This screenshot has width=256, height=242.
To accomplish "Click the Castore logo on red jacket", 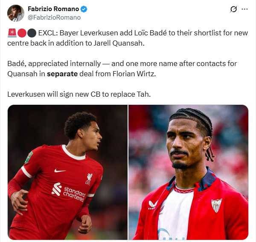I will point(152,205).
